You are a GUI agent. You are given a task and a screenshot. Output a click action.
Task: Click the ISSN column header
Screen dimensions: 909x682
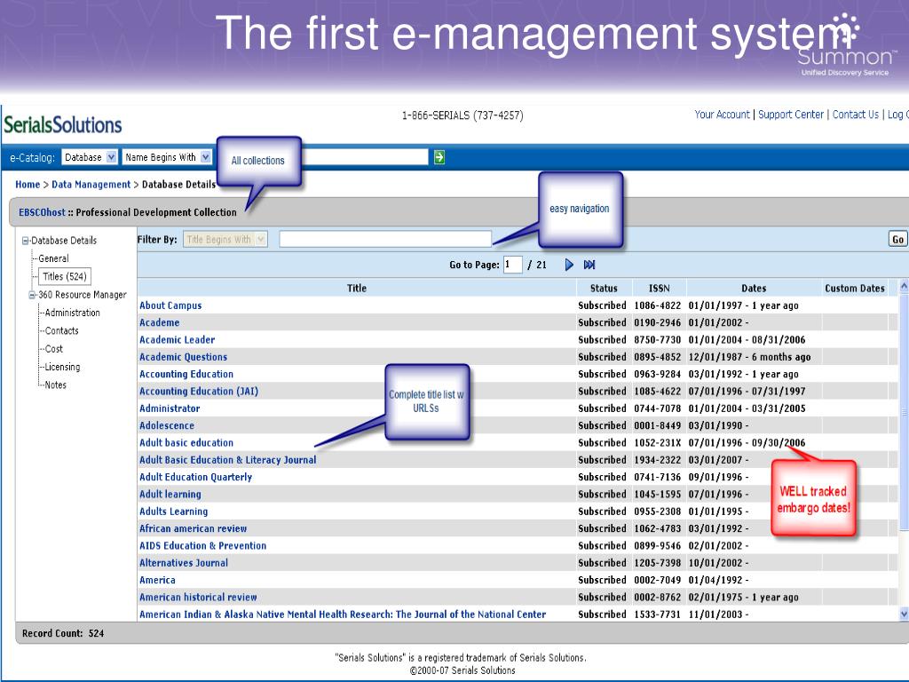pyautogui.click(x=660, y=289)
